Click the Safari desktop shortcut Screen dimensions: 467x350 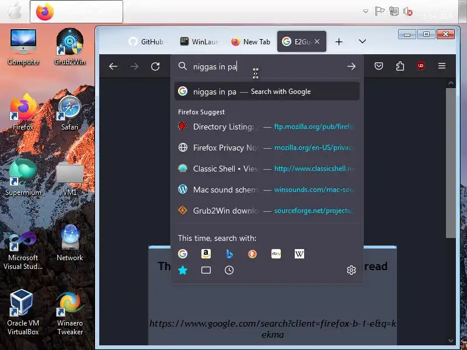point(69,112)
